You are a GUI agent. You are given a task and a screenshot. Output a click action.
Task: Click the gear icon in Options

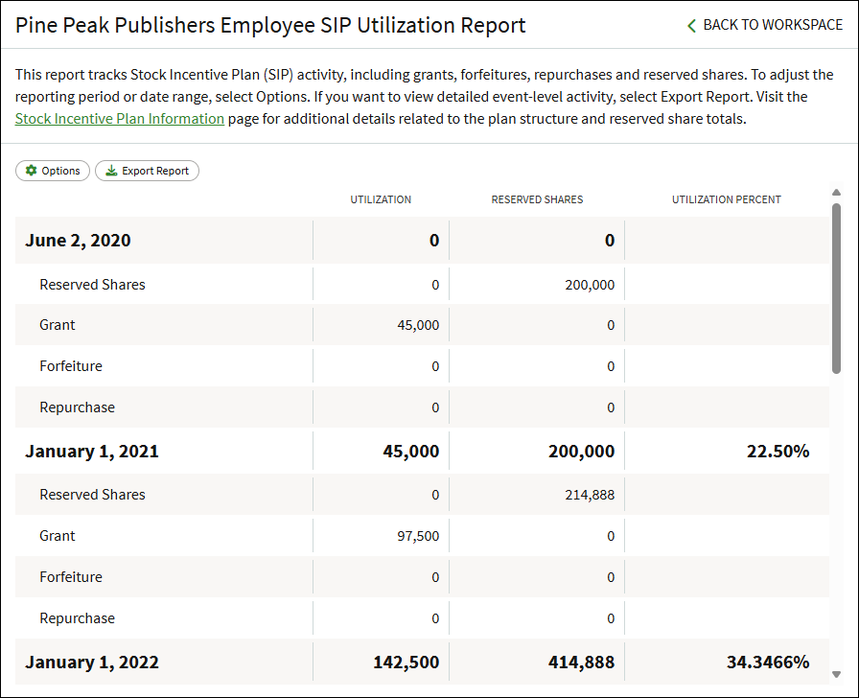point(32,171)
